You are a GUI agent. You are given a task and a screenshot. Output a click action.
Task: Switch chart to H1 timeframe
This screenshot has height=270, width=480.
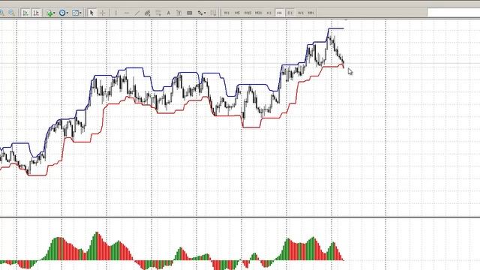[x=268, y=13]
